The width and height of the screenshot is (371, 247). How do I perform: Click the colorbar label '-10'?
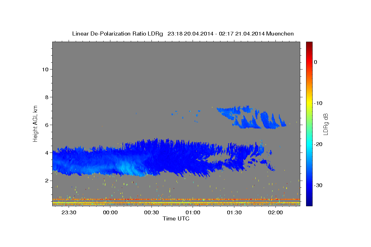point(319,103)
